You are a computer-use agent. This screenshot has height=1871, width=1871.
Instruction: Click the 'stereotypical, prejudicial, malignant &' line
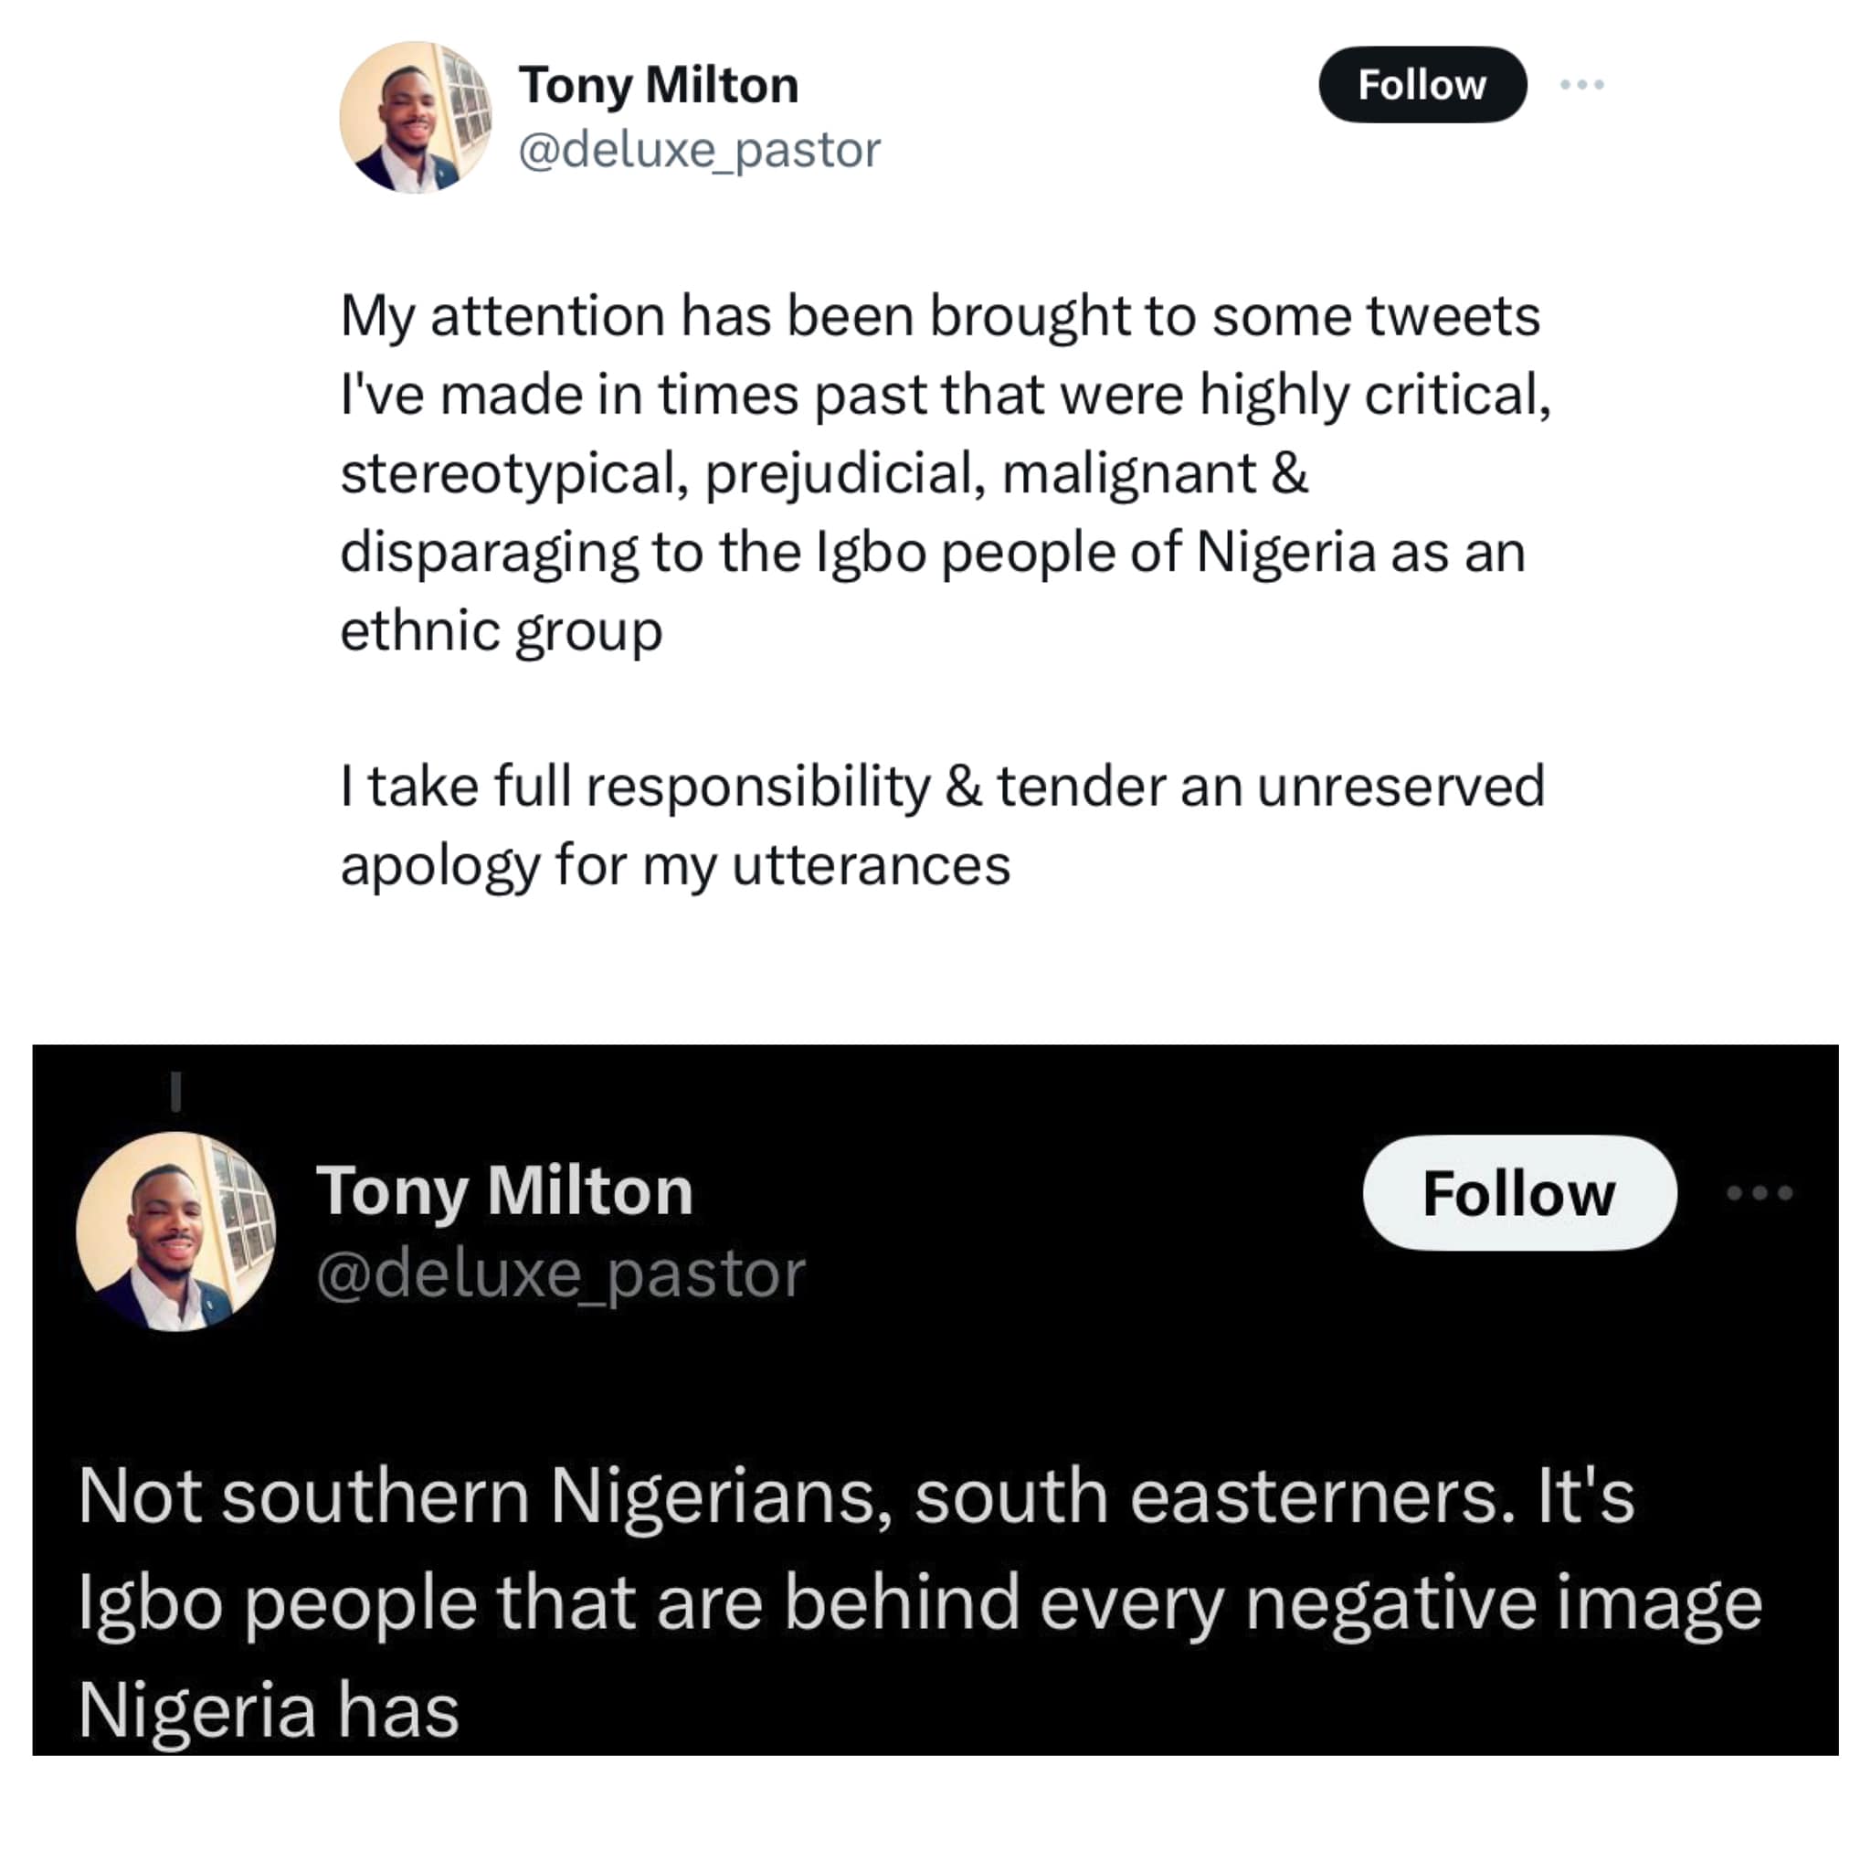[x=823, y=473]
